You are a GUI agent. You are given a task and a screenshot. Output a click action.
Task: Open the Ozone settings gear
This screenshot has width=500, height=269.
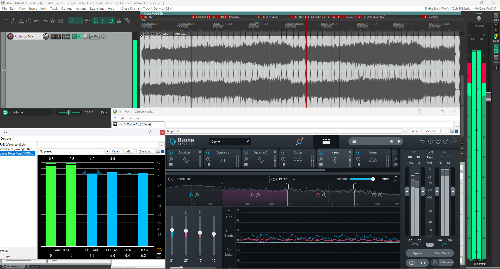pos(438,141)
